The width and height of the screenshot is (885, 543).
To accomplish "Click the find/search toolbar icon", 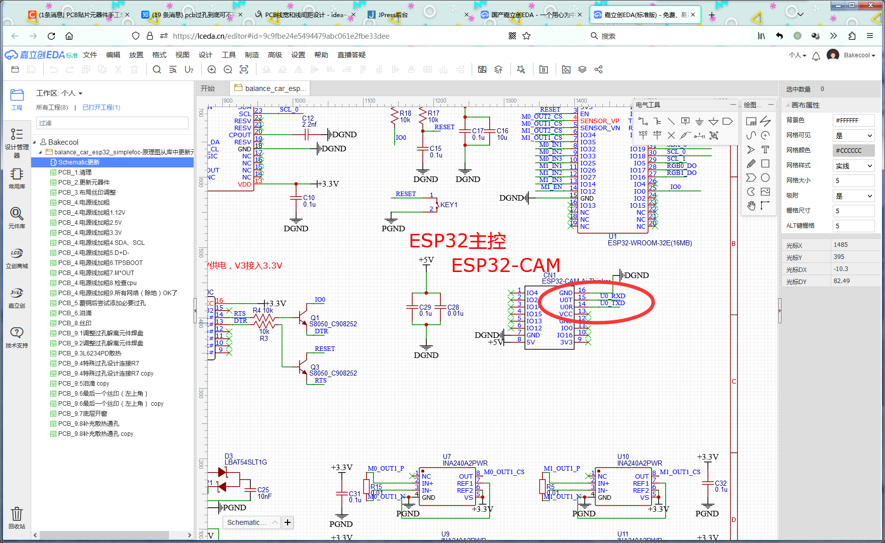I will [157, 69].
